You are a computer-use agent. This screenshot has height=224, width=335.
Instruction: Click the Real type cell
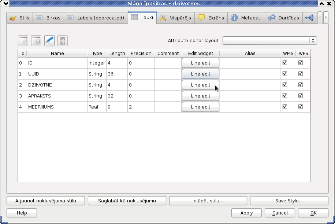(97, 107)
